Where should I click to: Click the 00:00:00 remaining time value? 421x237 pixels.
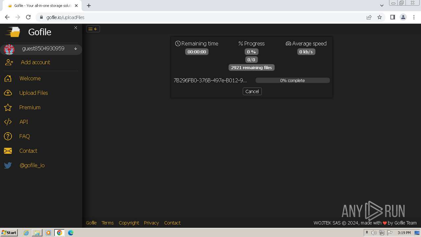pos(197,52)
